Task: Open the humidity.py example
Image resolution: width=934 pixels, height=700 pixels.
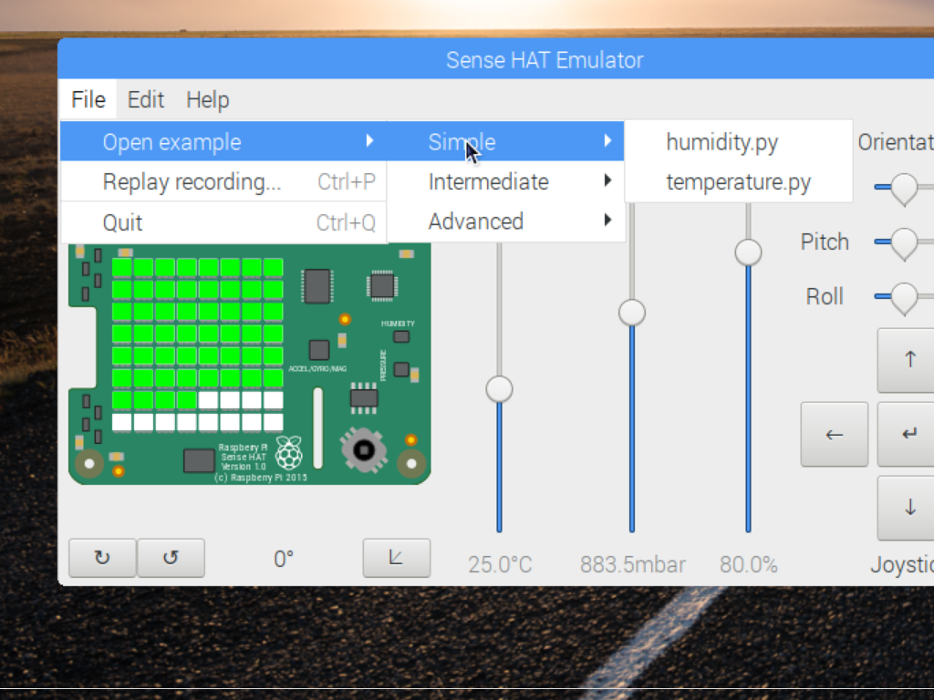Action: [738, 141]
